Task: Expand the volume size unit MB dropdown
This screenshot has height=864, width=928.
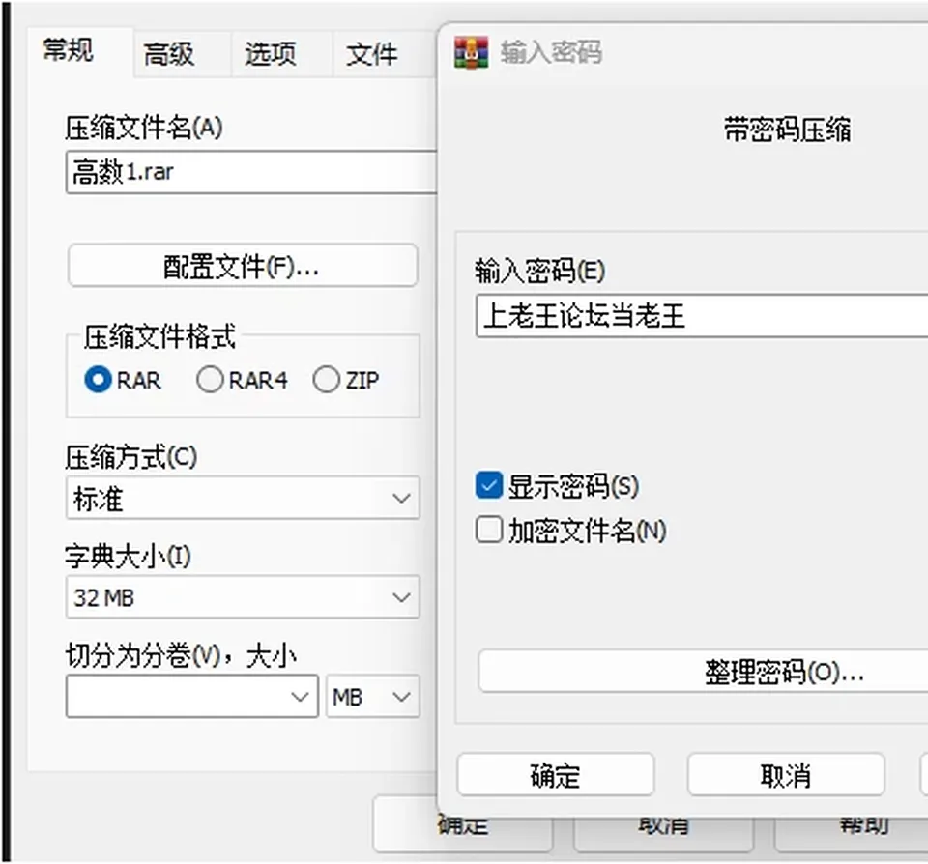Action: pos(373,697)
